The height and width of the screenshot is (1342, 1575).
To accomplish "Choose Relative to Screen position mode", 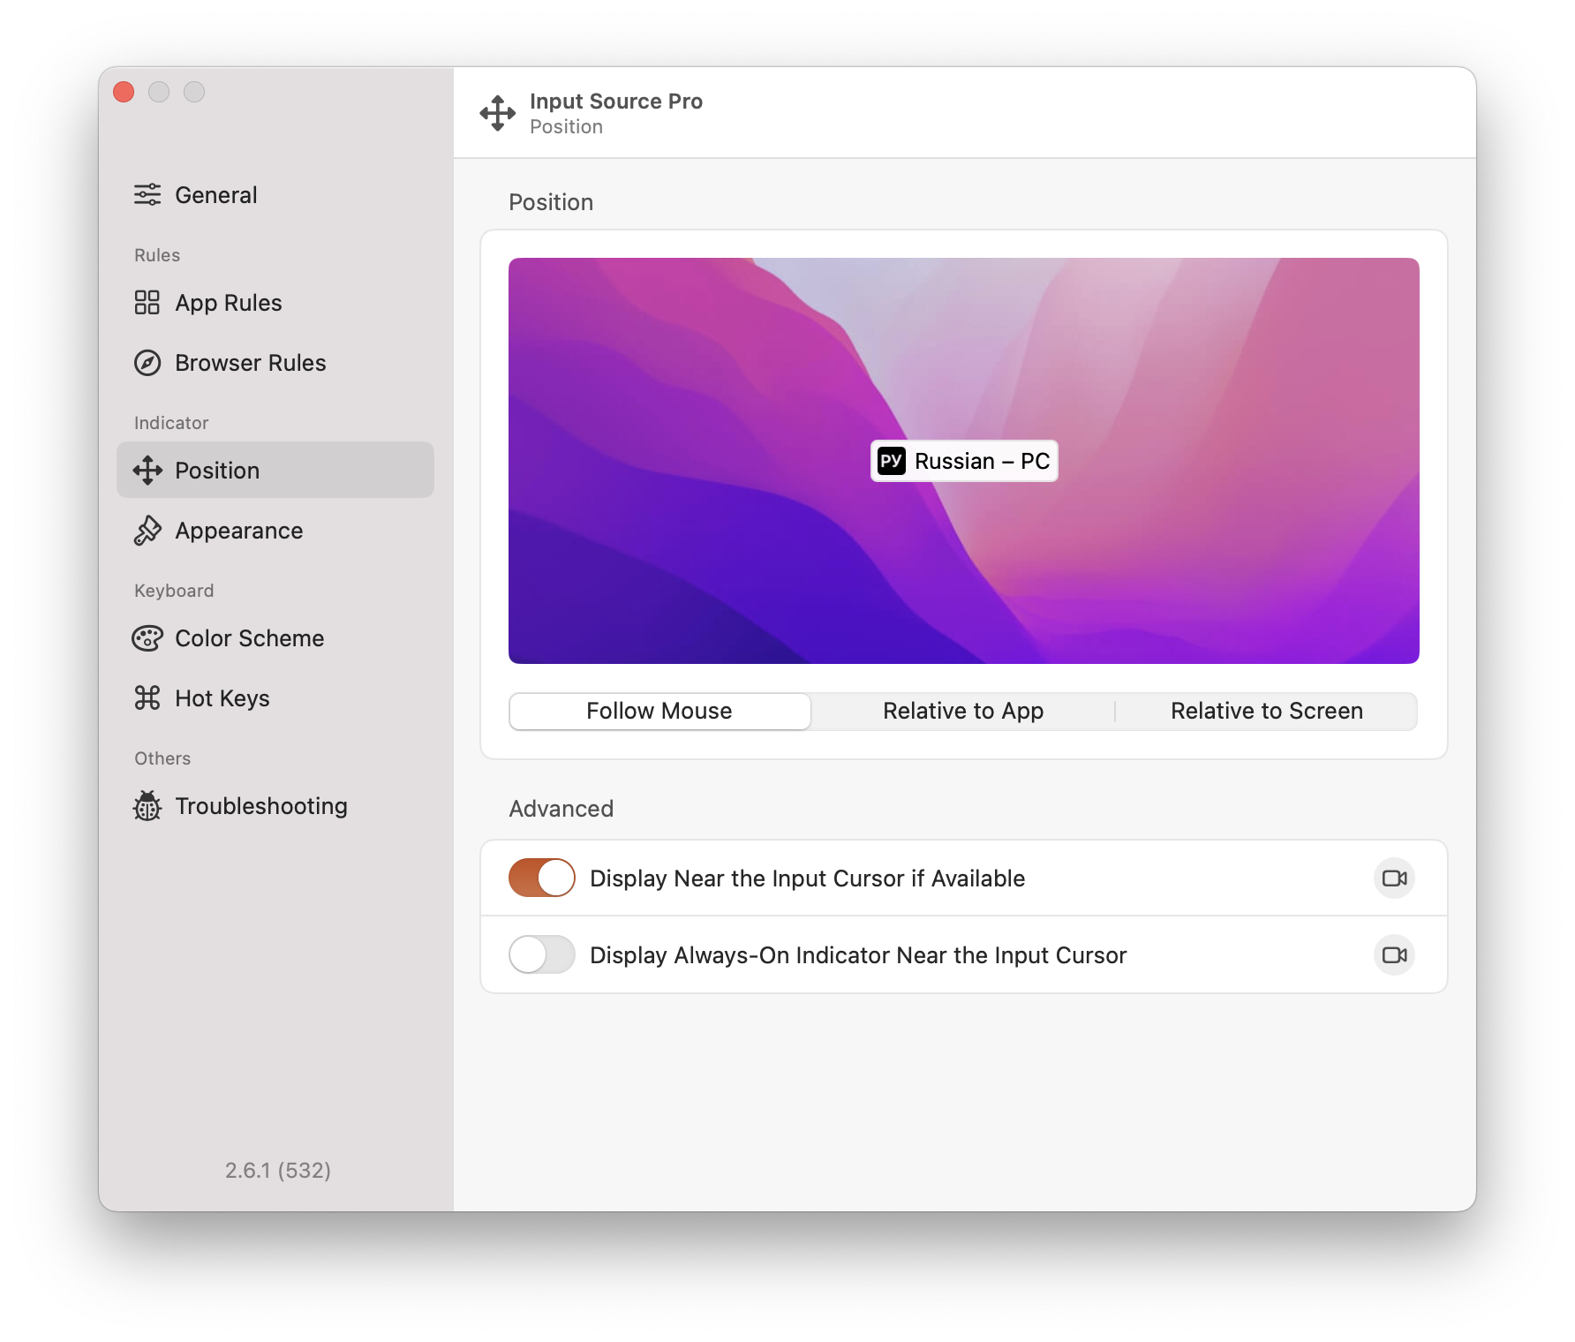I will (x=1267, y=712).
